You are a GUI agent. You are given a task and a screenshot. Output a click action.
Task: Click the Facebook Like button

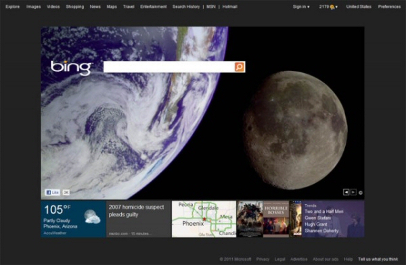point(52,192)
